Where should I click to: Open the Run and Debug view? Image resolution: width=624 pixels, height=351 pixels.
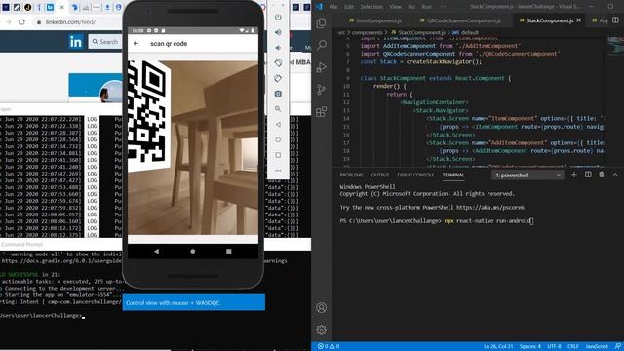(321, 67)
